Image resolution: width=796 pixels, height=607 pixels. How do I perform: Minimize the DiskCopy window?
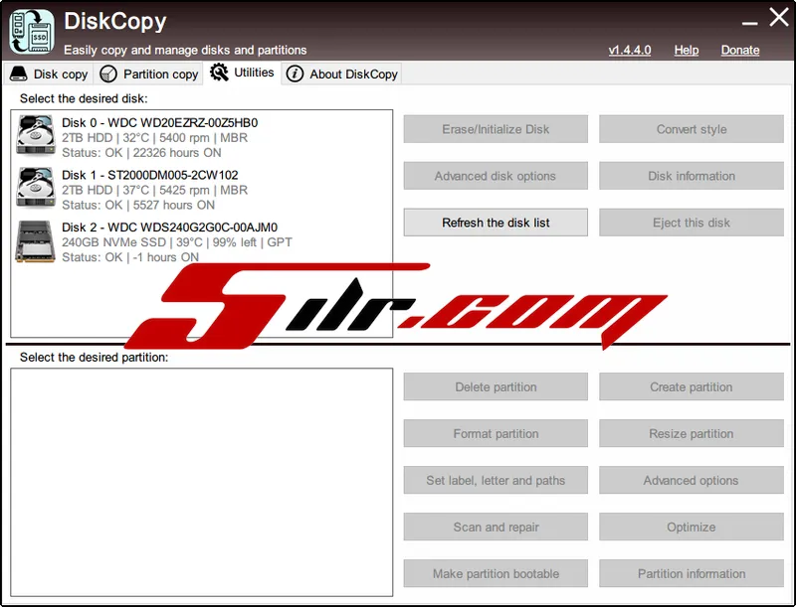click(749, 21)
